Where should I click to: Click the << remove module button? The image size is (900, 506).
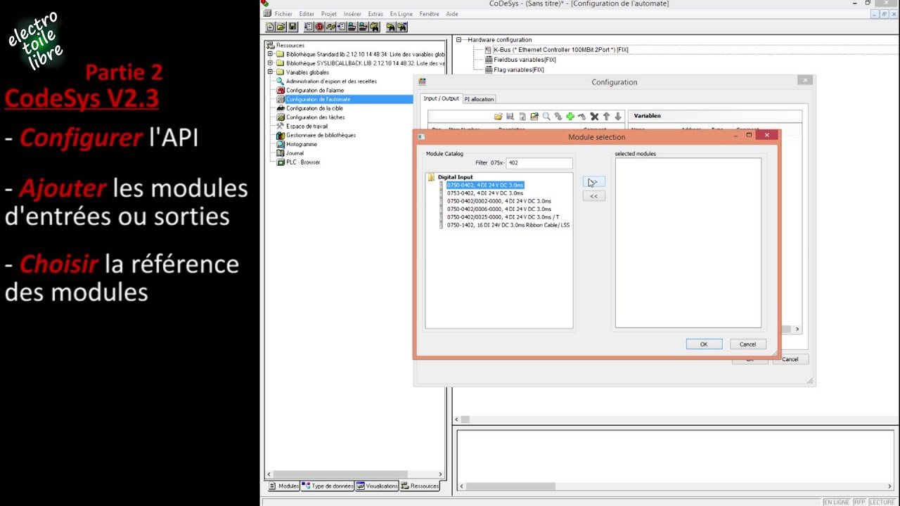pos(593,196)
